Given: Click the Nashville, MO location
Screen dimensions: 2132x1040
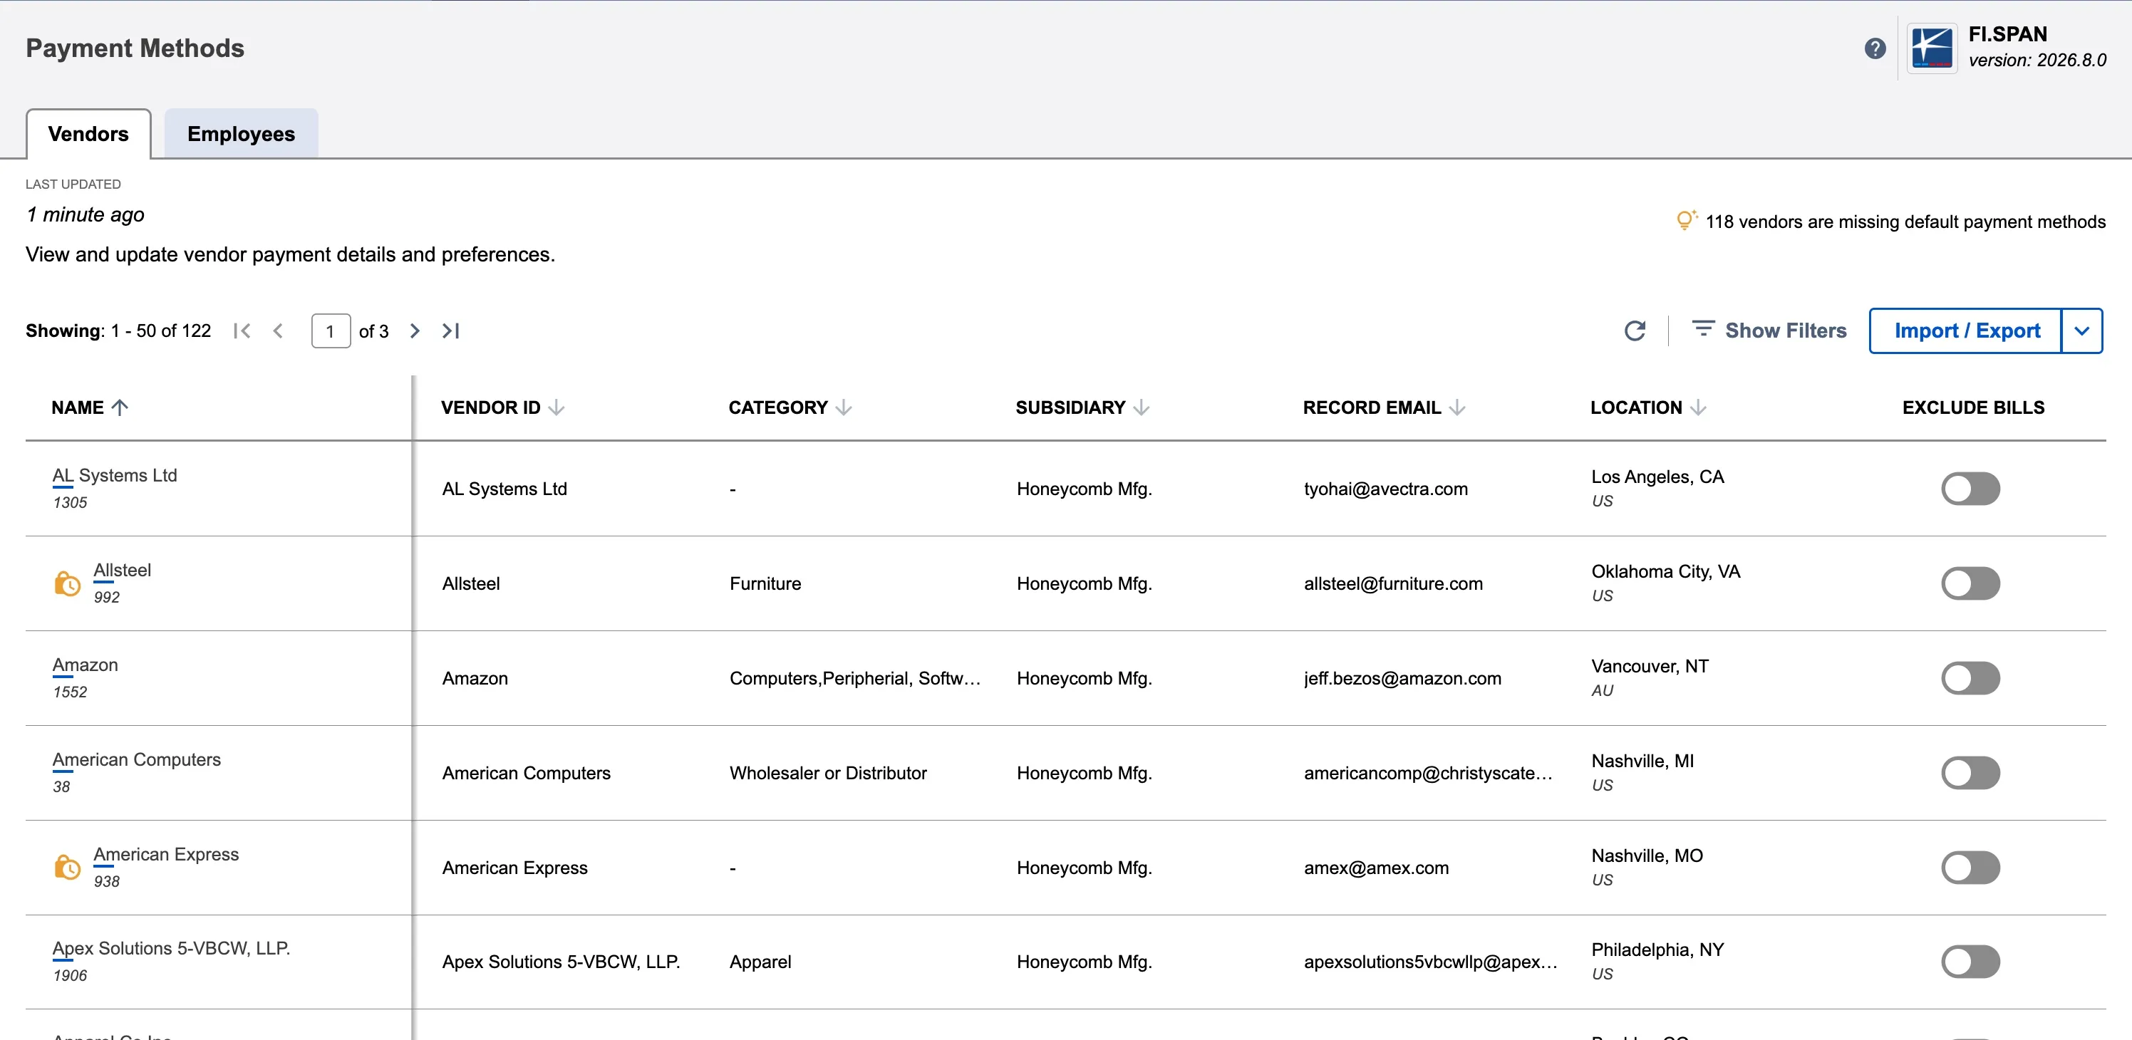Looking at the screenshot, I should click(x=1646, y=856).
